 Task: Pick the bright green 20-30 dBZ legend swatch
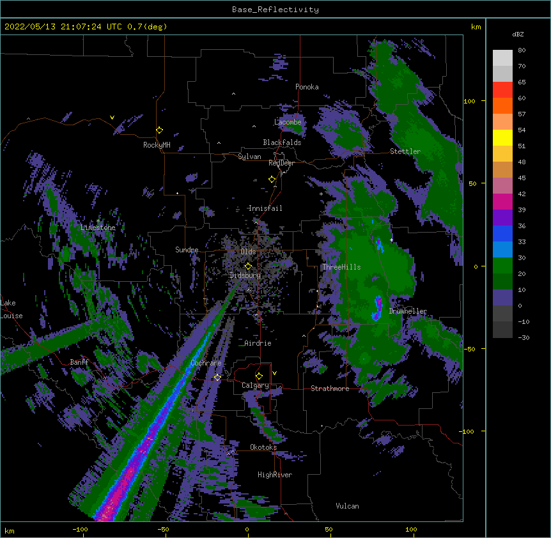(x=502, y=266)
